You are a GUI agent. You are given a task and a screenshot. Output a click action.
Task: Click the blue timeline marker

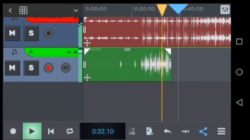point(178,9)
